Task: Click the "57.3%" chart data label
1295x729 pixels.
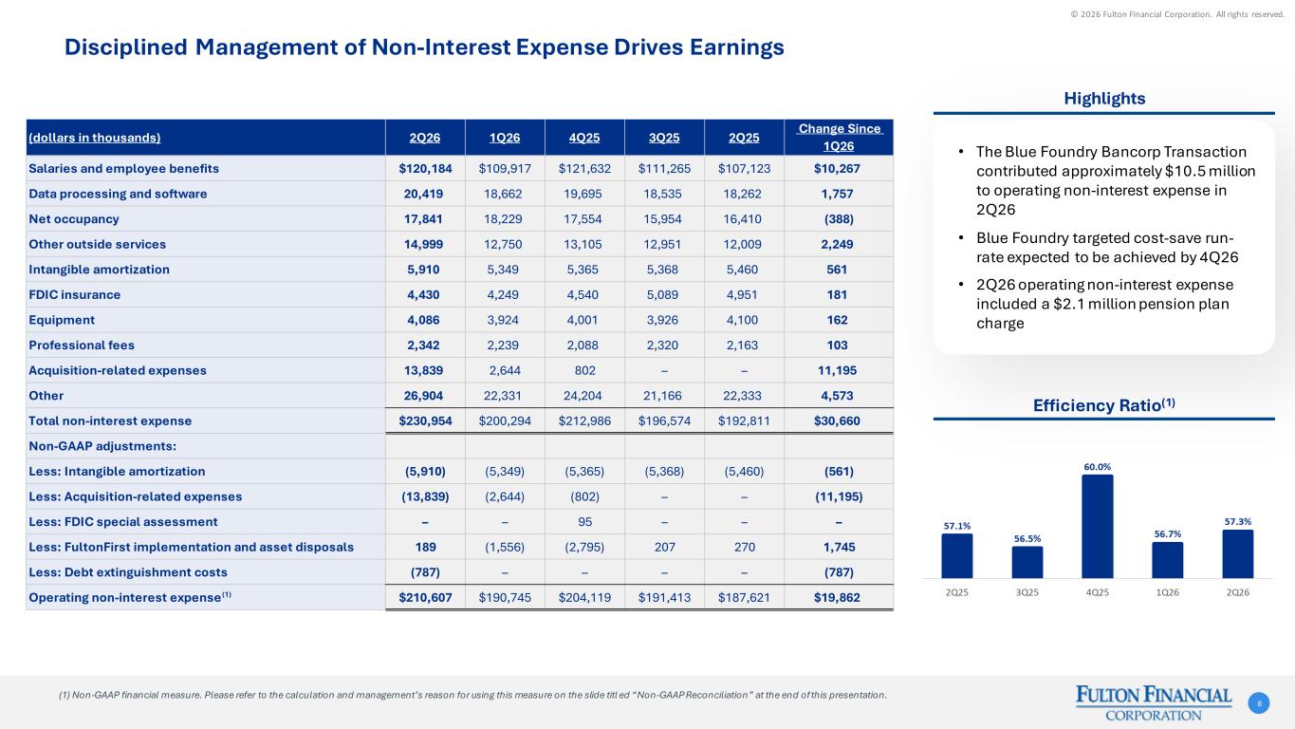Action: coord(1237,521)
